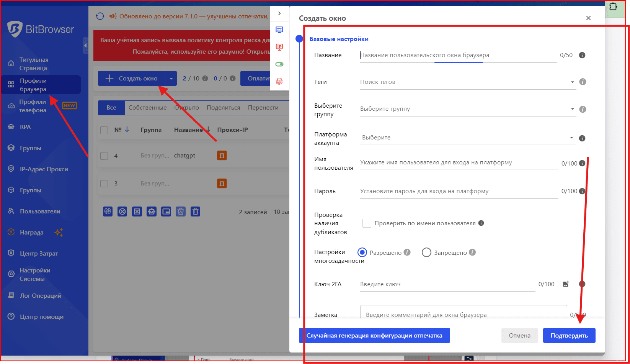The image size is (630, 364).
Task: Open 'IP-Адрес Прокси' in the sidebar
Action: pos(44,169)
